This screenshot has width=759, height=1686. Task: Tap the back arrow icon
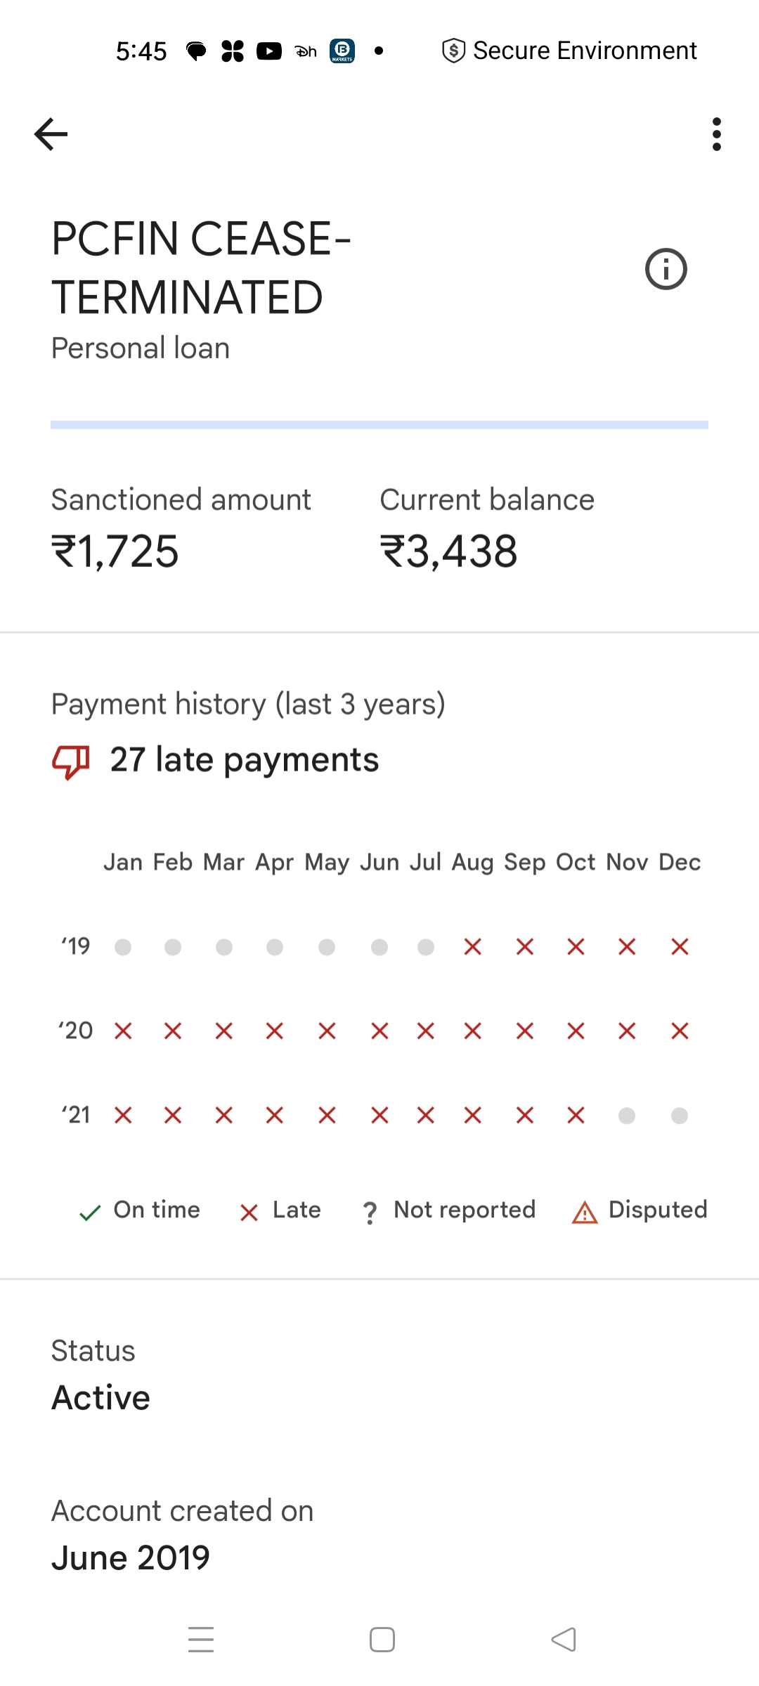pyautogui.click(x=51, y=134)
